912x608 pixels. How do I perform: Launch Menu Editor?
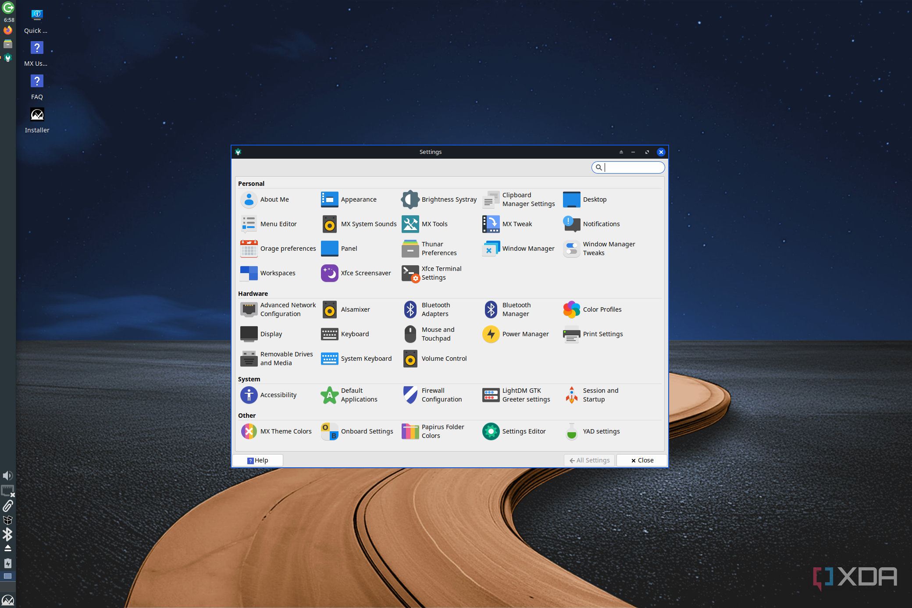tap(269, 224)
